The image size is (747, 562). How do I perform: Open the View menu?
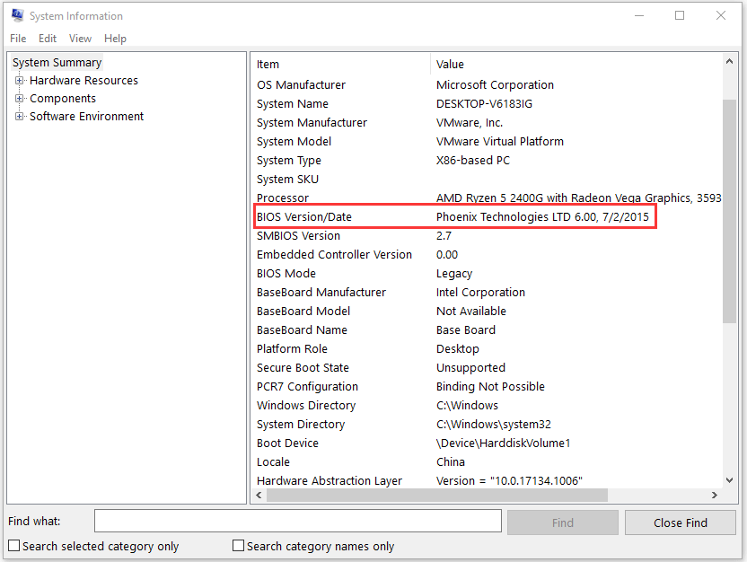tap(80, 39)
